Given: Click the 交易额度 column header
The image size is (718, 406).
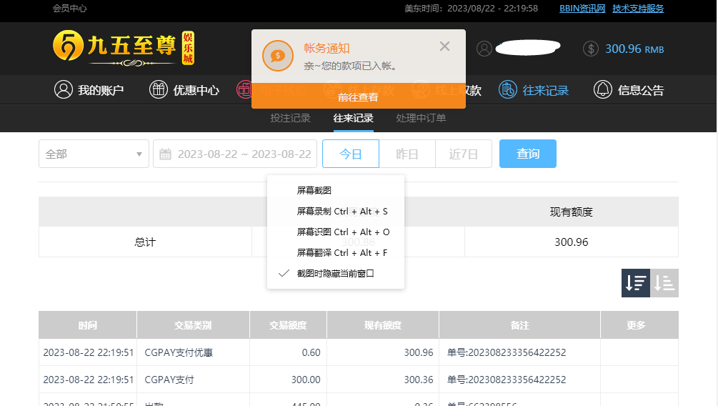Looking at the screenshot, I should (288, 325).
